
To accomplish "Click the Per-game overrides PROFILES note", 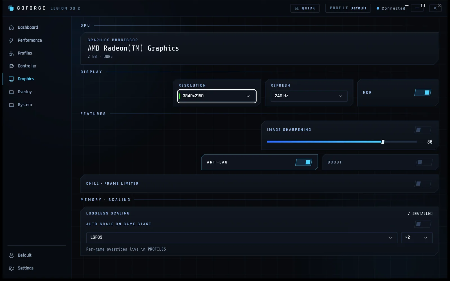I will pos(127,249).
